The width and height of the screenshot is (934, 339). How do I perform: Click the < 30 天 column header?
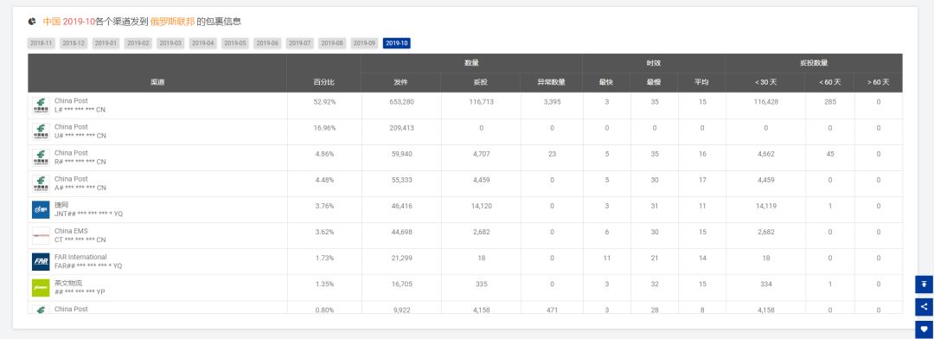pos(765,82)
